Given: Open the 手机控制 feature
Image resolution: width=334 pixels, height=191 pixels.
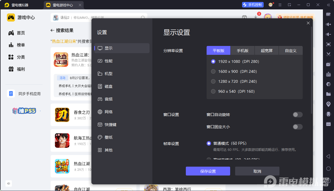Looking at the screenshot, I should click(252, 5).
